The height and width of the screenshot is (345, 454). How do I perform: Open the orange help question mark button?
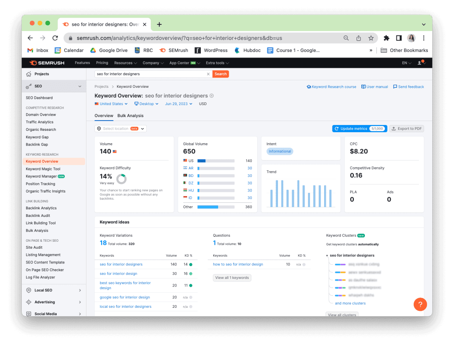pos(420,304)
